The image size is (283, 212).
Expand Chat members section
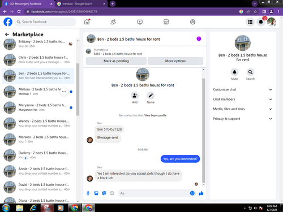click(242, 99)
